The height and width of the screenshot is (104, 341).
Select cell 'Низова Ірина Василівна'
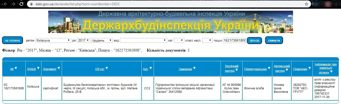[282, 88]
